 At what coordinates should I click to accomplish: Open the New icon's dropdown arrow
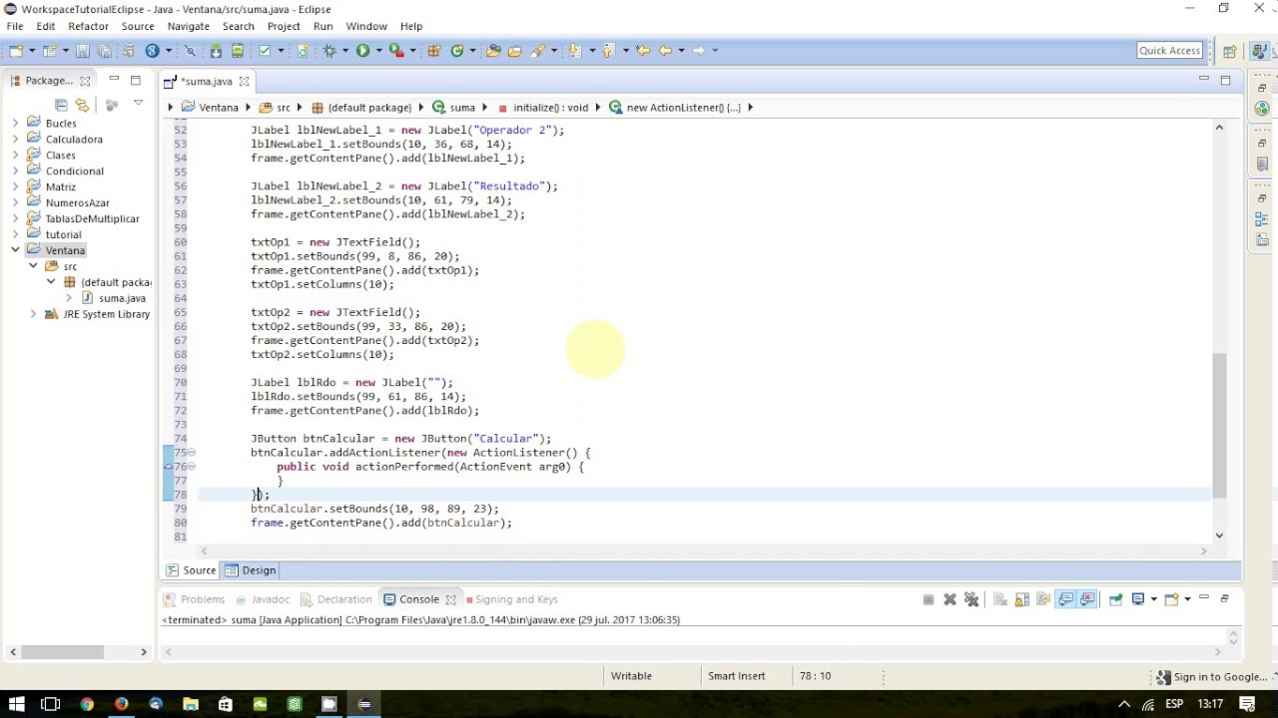[x=32, y=50]
